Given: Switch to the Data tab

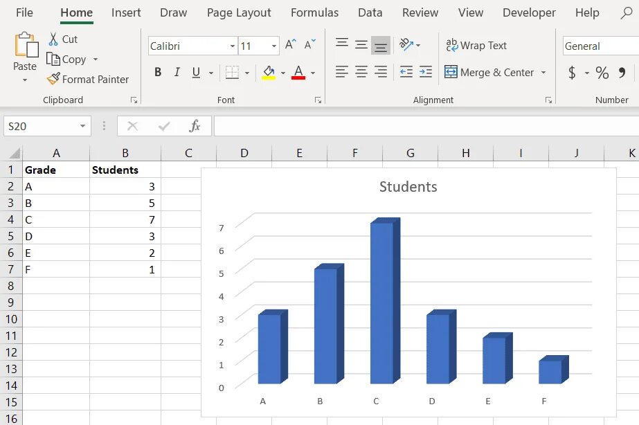Looking at the screenshot, I should pos(370,12).
